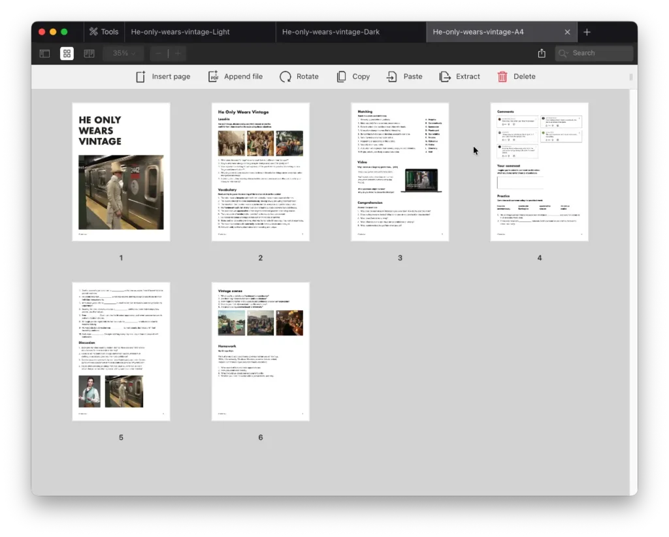Extract the selected pages

coord(459,76)
